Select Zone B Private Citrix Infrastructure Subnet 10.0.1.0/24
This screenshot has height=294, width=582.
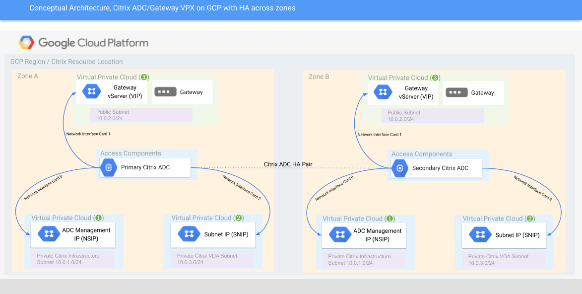(363, 259)
